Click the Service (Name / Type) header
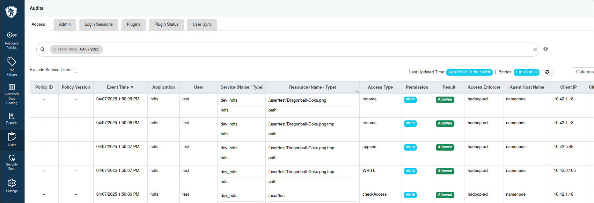The width and height of the screenshot is (594, 203). (242, 87)
